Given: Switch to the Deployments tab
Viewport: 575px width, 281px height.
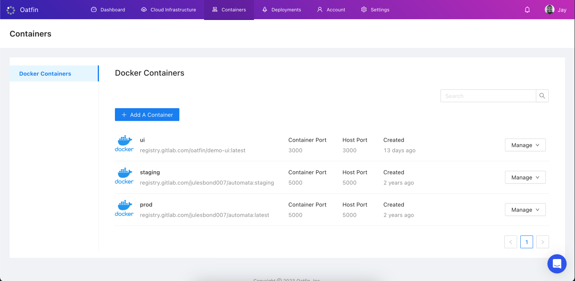Looking at the screenshot, I should tap(282, 10).
